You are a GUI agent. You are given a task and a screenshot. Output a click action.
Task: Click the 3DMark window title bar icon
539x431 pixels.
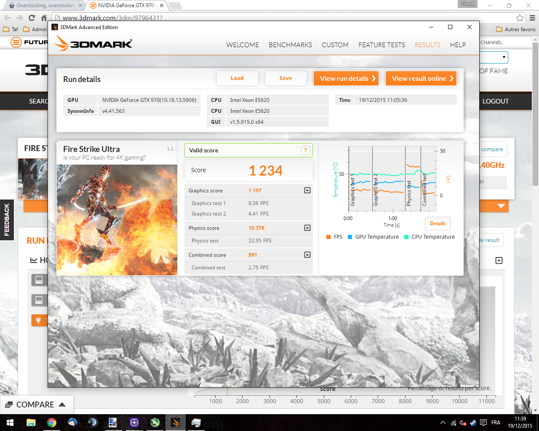pos(55,27)
